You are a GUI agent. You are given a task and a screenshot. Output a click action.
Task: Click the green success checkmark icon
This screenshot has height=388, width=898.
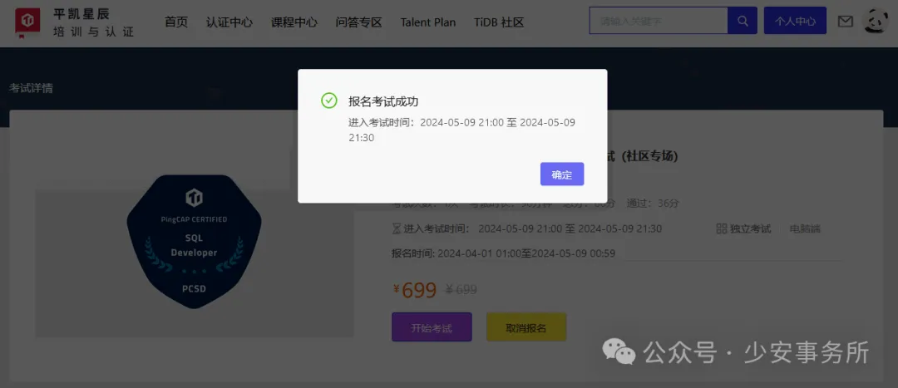click(328, 101)
